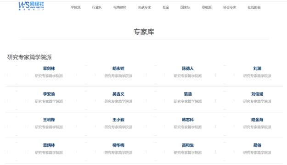The width and height of the screenshot is (287, 165).
Task: Open expert 章剑林's profile
Action: (49, 69)
